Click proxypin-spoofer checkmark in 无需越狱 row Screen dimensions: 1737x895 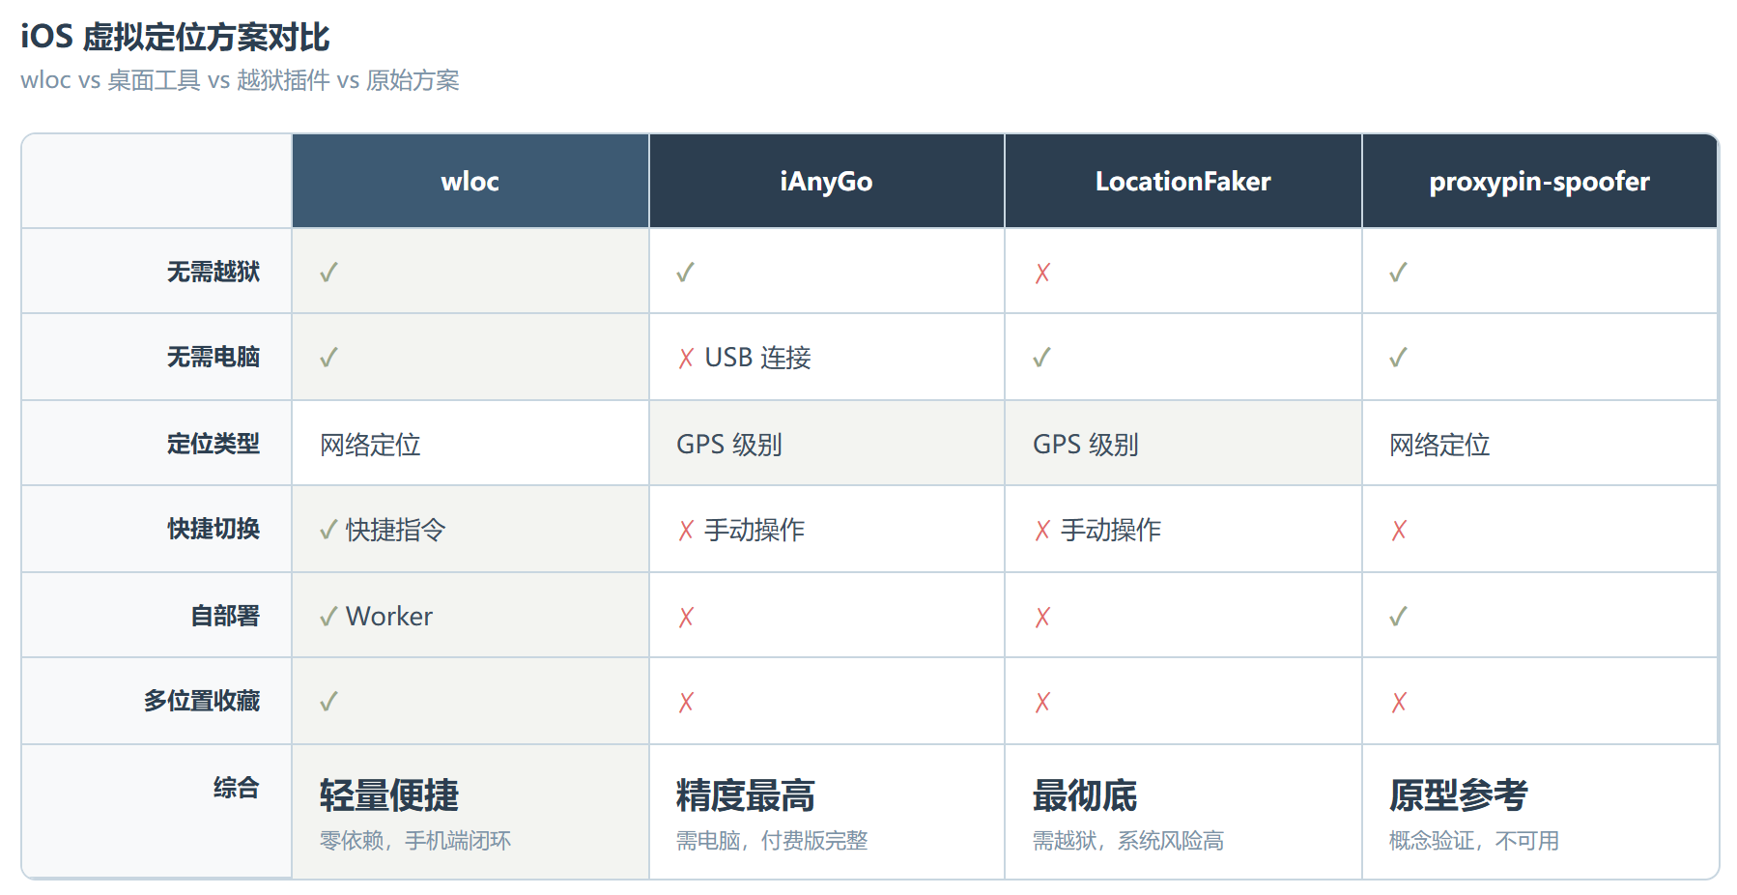[x=1398, y=273]
